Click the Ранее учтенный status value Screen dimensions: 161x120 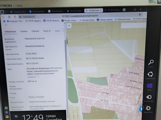[36, 97]
